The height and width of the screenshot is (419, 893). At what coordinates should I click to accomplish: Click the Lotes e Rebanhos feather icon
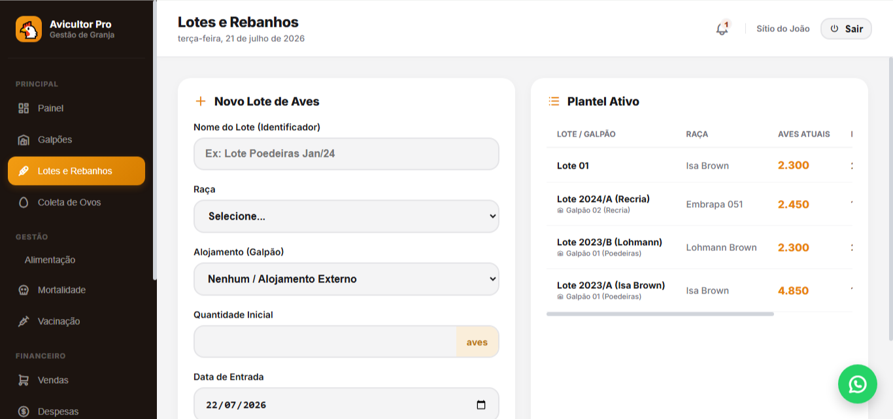(24, 171)
